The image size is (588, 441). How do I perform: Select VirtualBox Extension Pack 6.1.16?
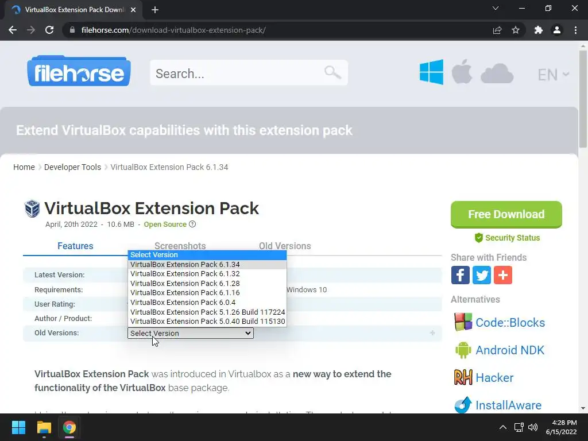[x=207, y=293]
